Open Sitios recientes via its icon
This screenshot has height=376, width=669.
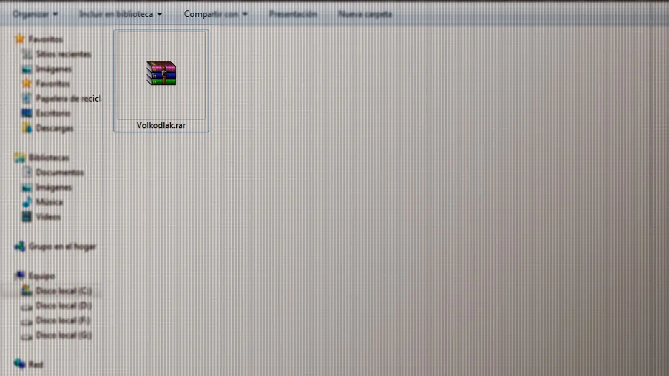pyautogui.click(x=27, y=54)
